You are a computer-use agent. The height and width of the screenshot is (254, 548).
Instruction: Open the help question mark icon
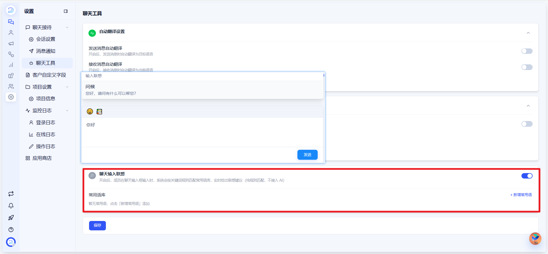click(x=11, y=230)
